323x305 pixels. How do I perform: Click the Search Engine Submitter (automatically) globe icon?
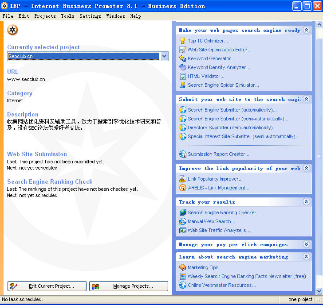tap(182, 110)
